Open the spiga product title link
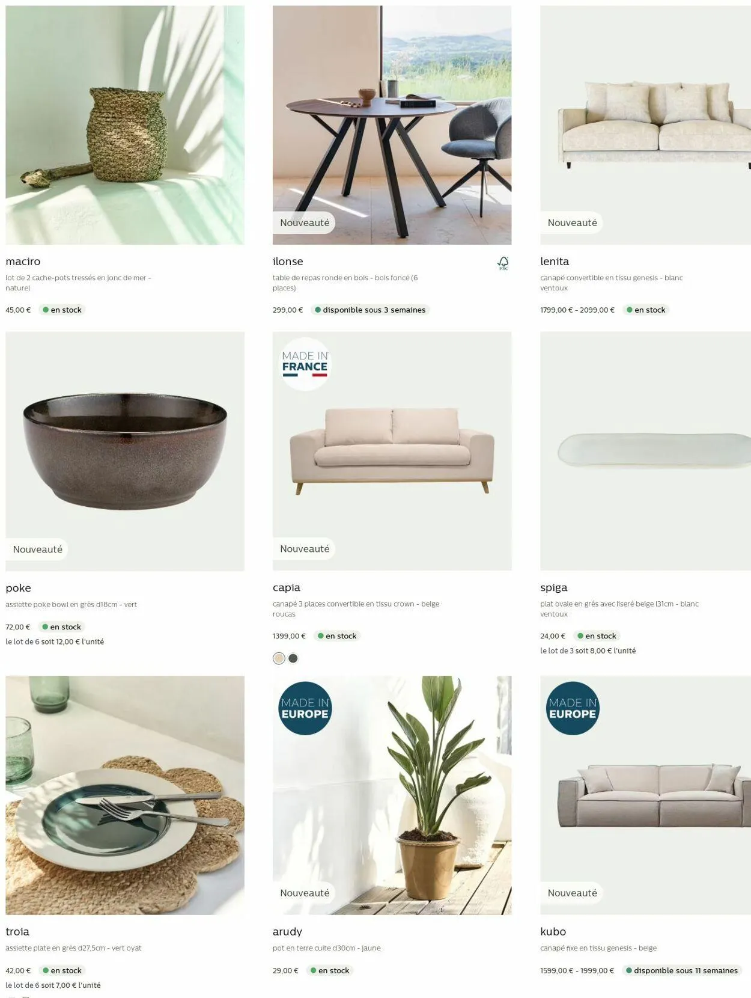Viewport: 751px width, 998px height. (x=553, y=587)
